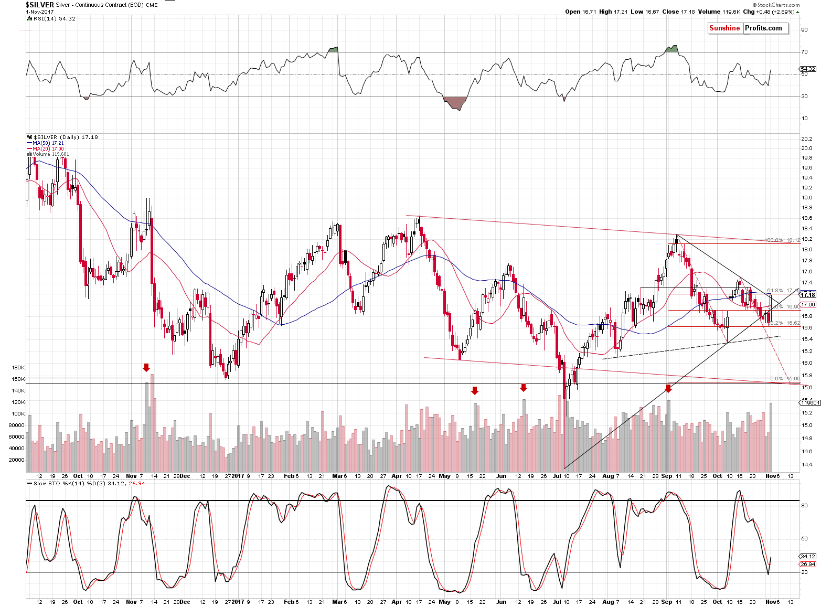Click the '100.0%: 18.12' Fibonacci label
The height and width of the screenshot is (607, 821).
pos(782,240)
